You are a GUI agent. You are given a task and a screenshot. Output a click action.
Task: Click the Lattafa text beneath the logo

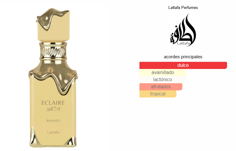[x=184, y=43]
